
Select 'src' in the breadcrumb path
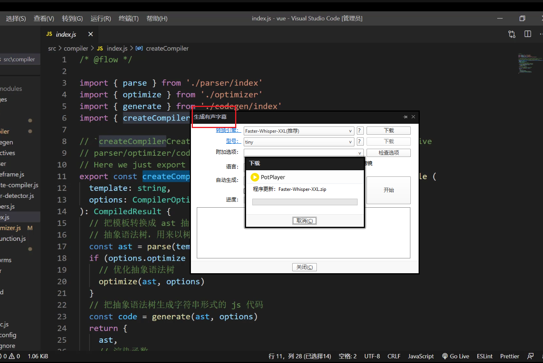tap(52, 48)
